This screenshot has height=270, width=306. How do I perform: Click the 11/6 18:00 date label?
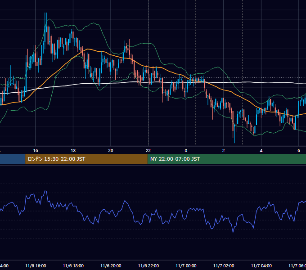tap(73, 265)
